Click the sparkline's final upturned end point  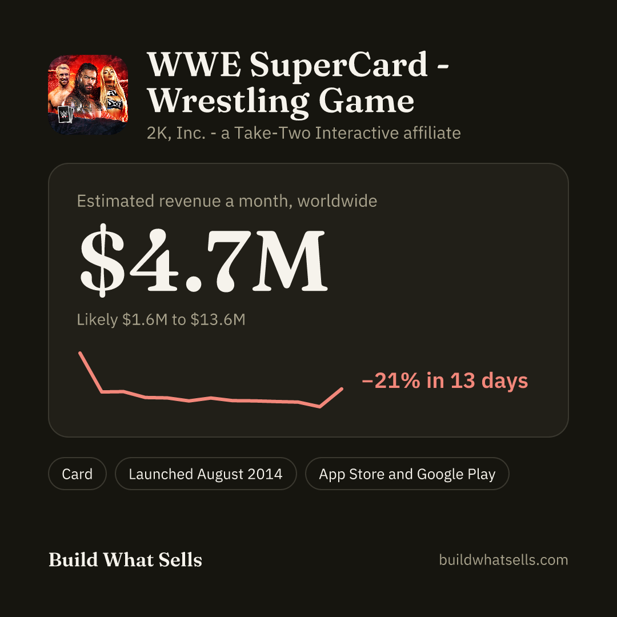pyautogui.click(x=342, y=389)
